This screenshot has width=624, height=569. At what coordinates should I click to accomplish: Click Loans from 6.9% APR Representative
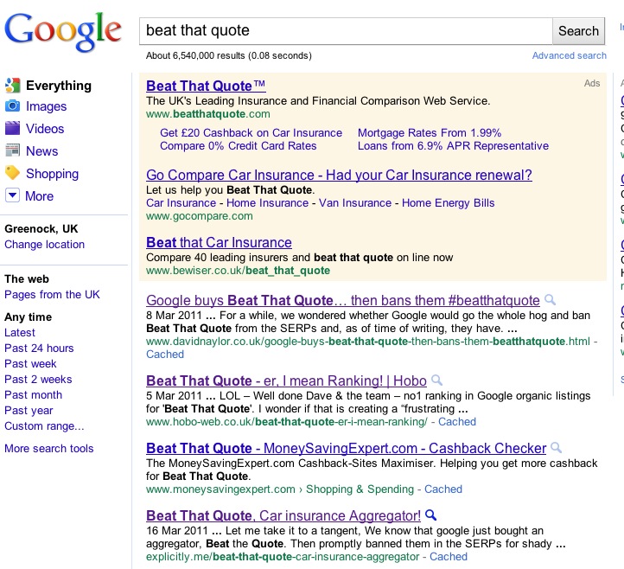(x=453, y=146)
